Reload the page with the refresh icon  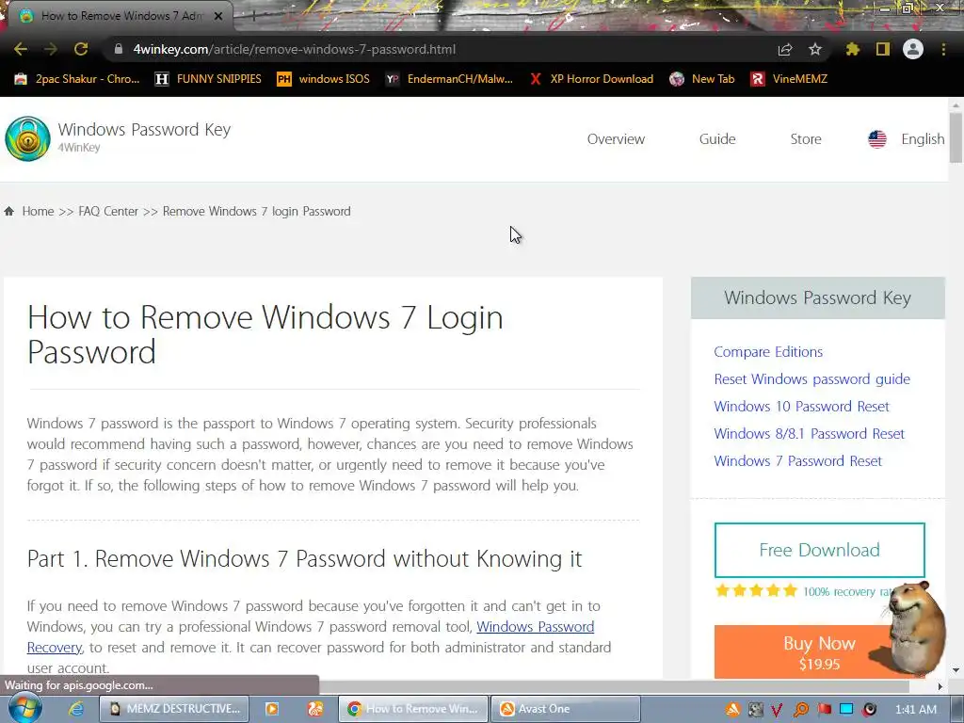click(81, 49)
